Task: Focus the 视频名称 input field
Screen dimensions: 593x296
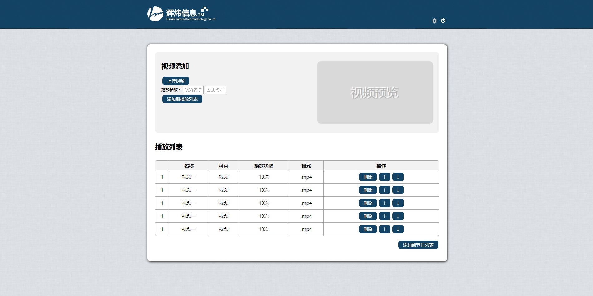Action: 193,90
